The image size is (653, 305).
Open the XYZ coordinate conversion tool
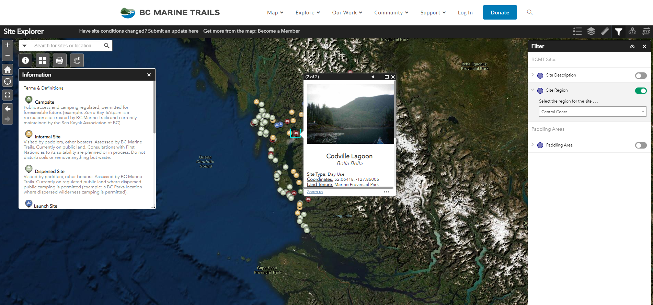tap(646, 32)
